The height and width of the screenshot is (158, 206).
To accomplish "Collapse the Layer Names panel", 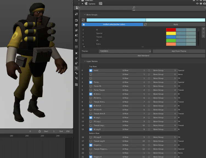I will tap(85, 61).
